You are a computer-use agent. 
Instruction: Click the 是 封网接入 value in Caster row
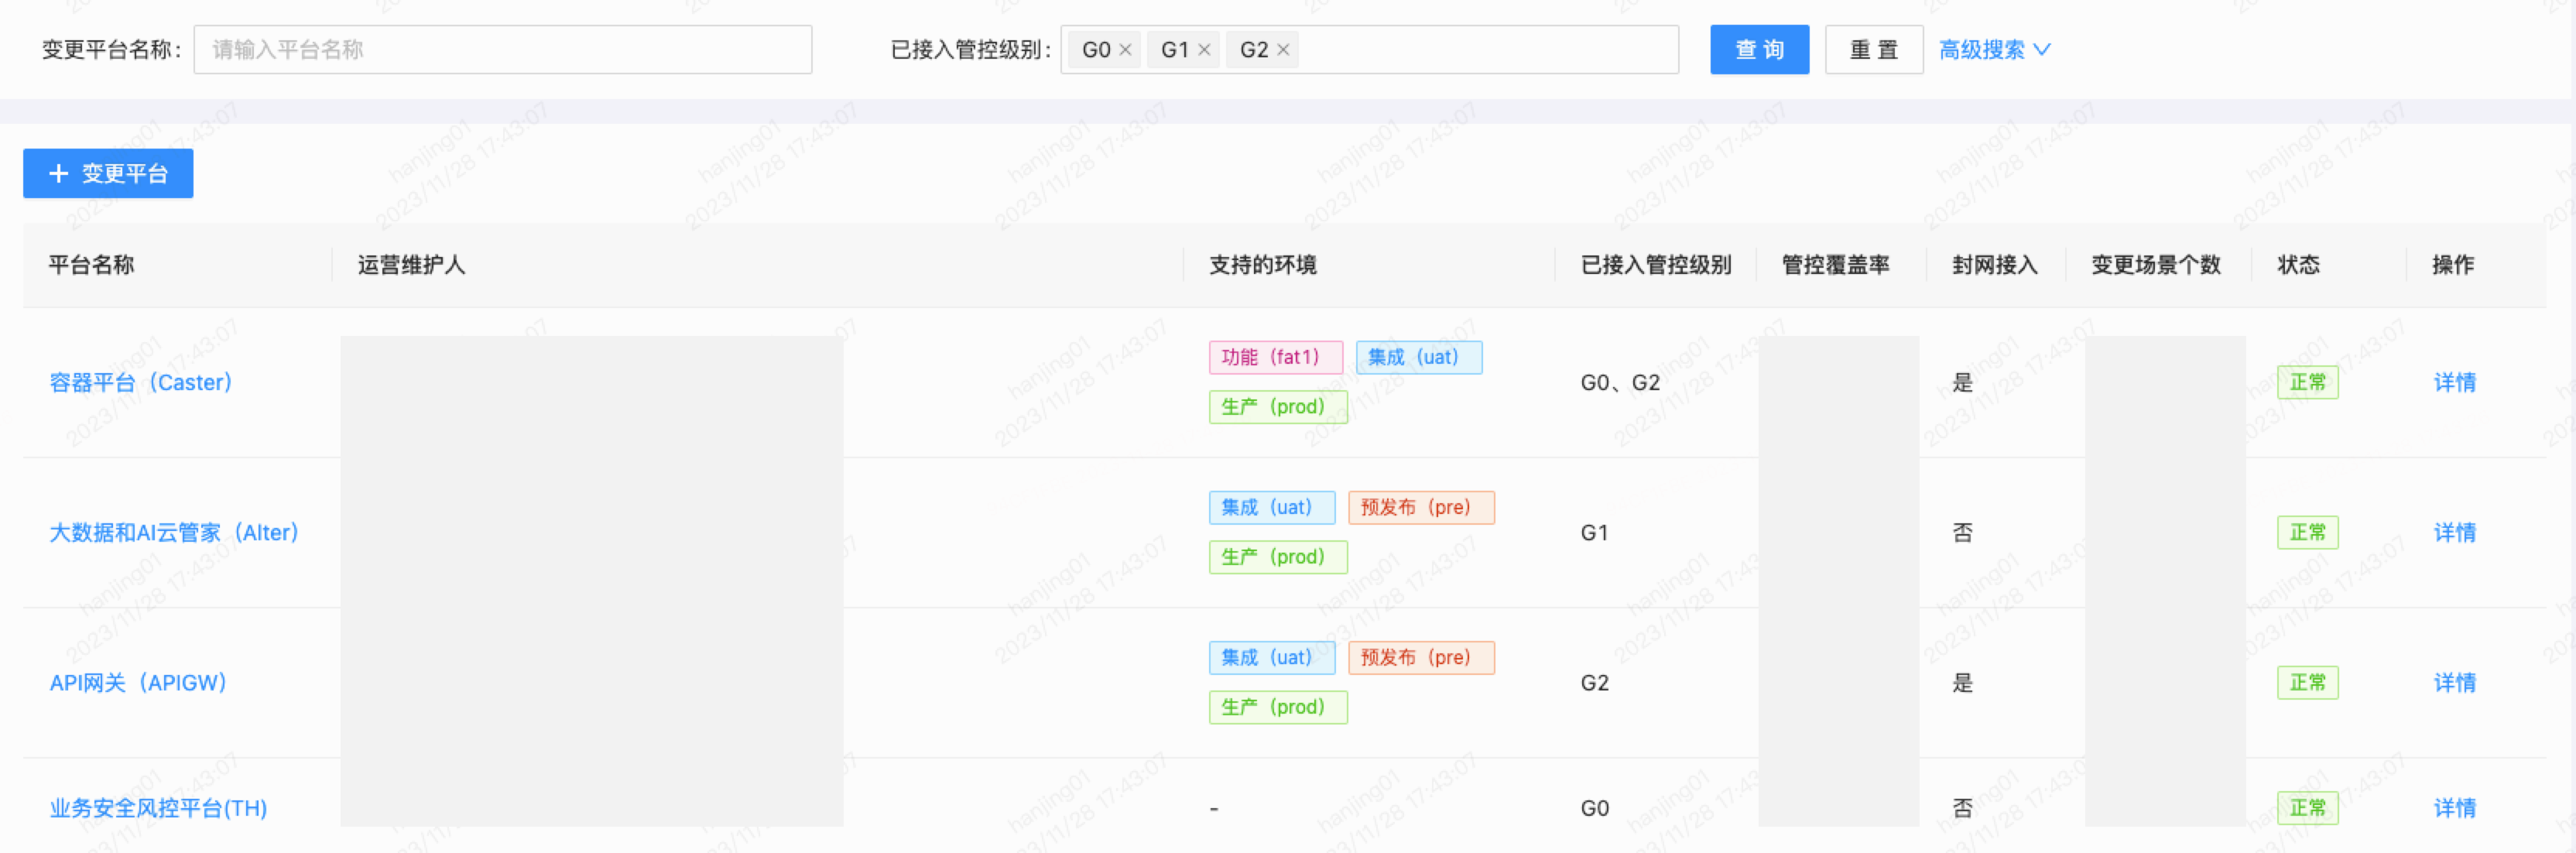tap(1963, 382)
